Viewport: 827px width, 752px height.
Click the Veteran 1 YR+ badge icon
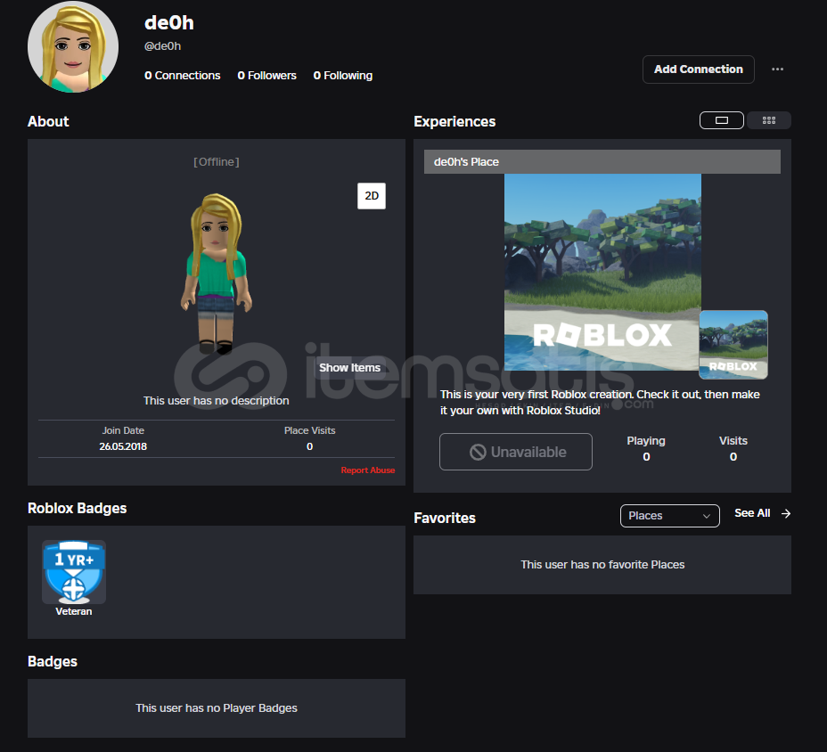(74, 572)
